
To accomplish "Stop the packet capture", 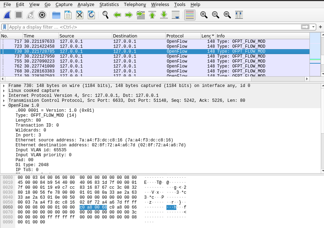I will (19, 15).
